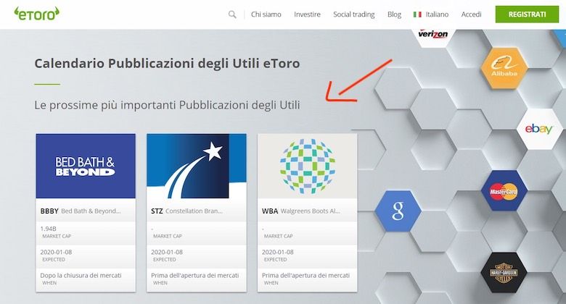Click STZ 'Prima dell'apertura dei mercati' text
The width and height of the screenshot is (566, 304).
point(195,276)
